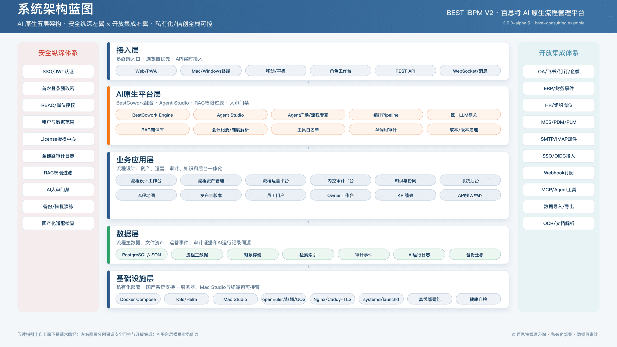Click Webhook订阅 item

(559, 173)
